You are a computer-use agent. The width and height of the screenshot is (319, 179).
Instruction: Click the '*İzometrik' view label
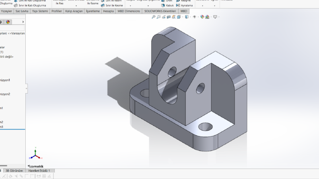[35, 167]
